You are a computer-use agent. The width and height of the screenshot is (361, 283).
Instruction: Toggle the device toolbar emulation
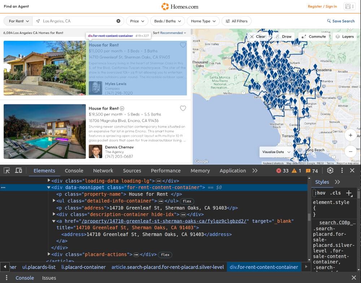point(18,171)
